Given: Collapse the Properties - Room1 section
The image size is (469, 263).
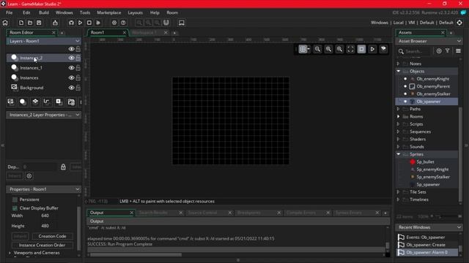Looking at the screenshot, I should click(78, 189).
